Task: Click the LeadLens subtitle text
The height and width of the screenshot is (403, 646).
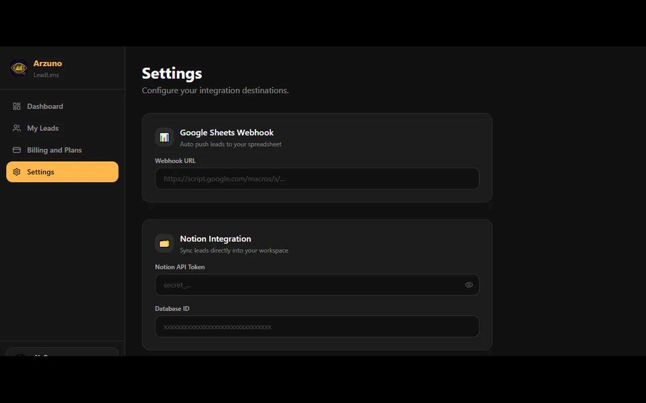Action: (46, 75)
